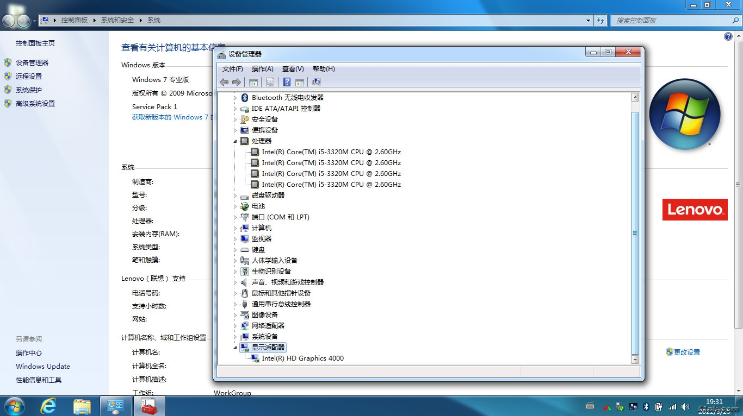Open the 系统保护 sidebar link
The height and width of the screenshot is (416, 743).
[x=29, y=90]
